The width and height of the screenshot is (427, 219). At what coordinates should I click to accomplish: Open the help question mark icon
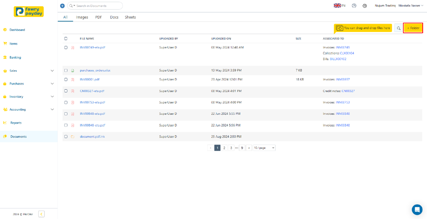point(354,6)
